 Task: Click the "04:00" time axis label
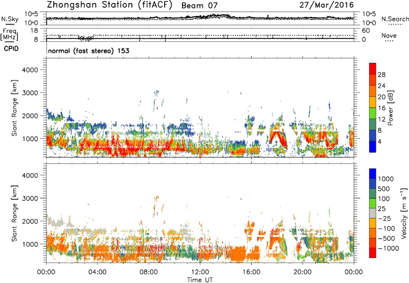click(97, 272)
